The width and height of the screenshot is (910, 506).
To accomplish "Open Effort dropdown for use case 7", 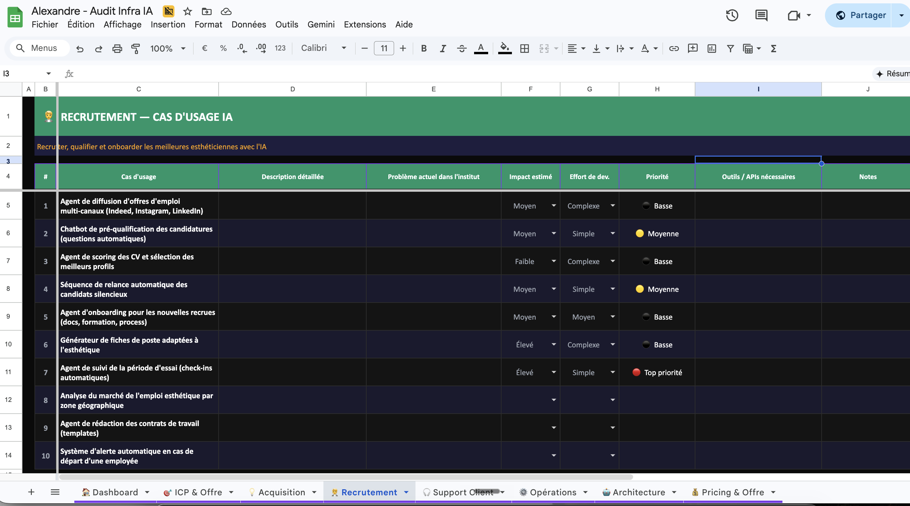I will click(613, 372).
